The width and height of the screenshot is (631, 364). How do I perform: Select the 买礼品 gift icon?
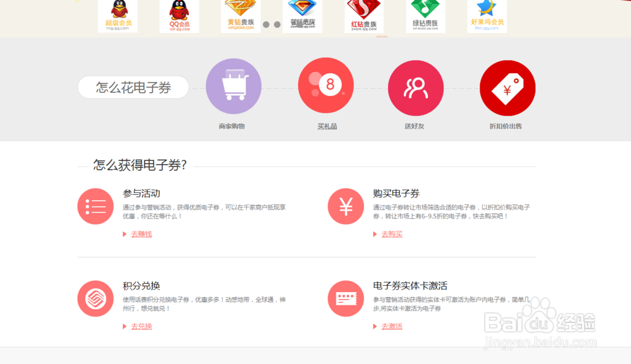click(x=326, y=85)
